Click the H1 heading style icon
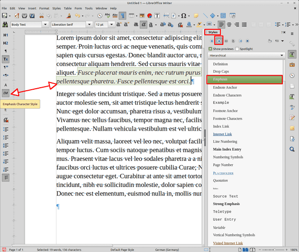 (6, 35)
